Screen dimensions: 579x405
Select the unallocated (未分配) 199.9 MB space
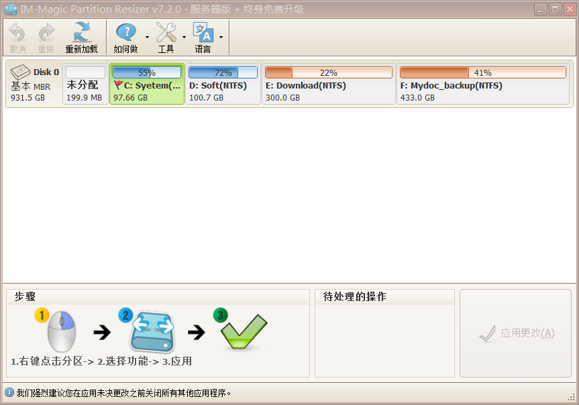85,84
